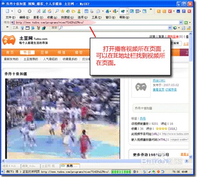Click the grey uploader avatar image

[x=141, y=88]
